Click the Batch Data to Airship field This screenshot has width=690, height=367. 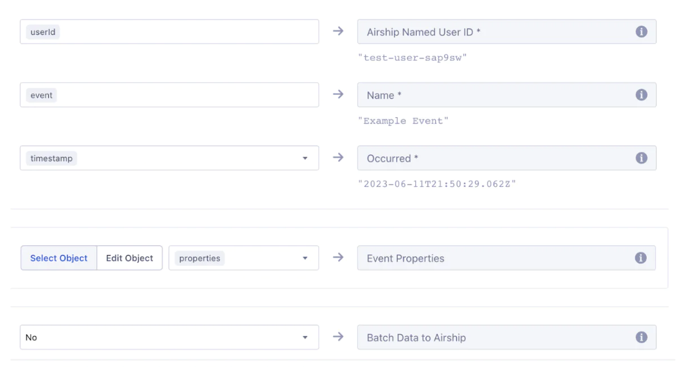[495, 337]
